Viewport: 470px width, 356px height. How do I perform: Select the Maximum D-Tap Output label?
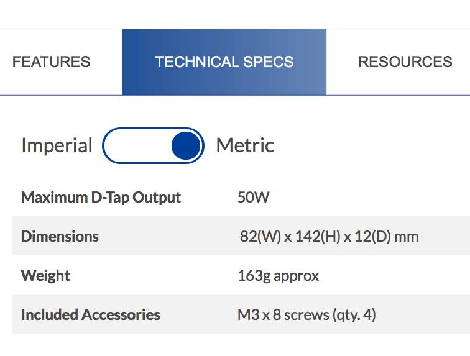[x=101, y=198]
